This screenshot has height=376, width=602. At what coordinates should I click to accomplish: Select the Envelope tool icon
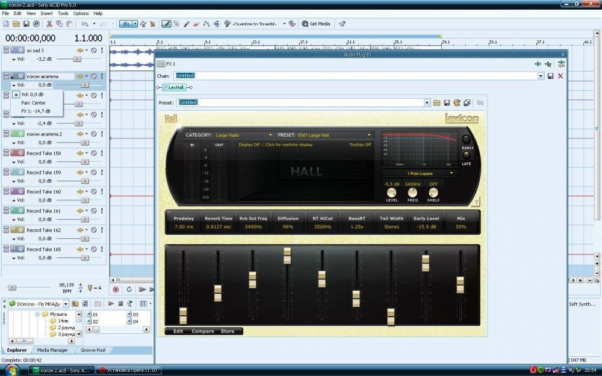pos(206,24)
